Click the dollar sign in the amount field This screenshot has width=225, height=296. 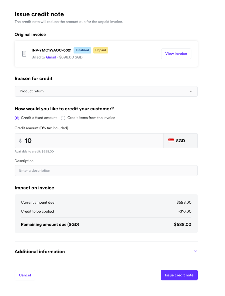[x=20, y=141]
